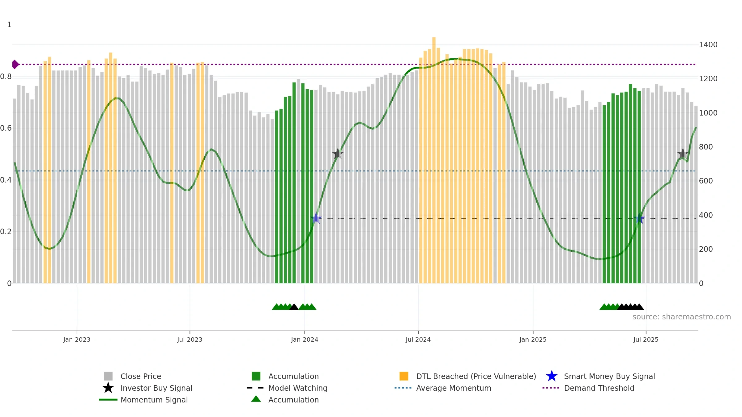
Task: Click the purple diamond Demand Threshold marker
Action: tap(15, 65)
